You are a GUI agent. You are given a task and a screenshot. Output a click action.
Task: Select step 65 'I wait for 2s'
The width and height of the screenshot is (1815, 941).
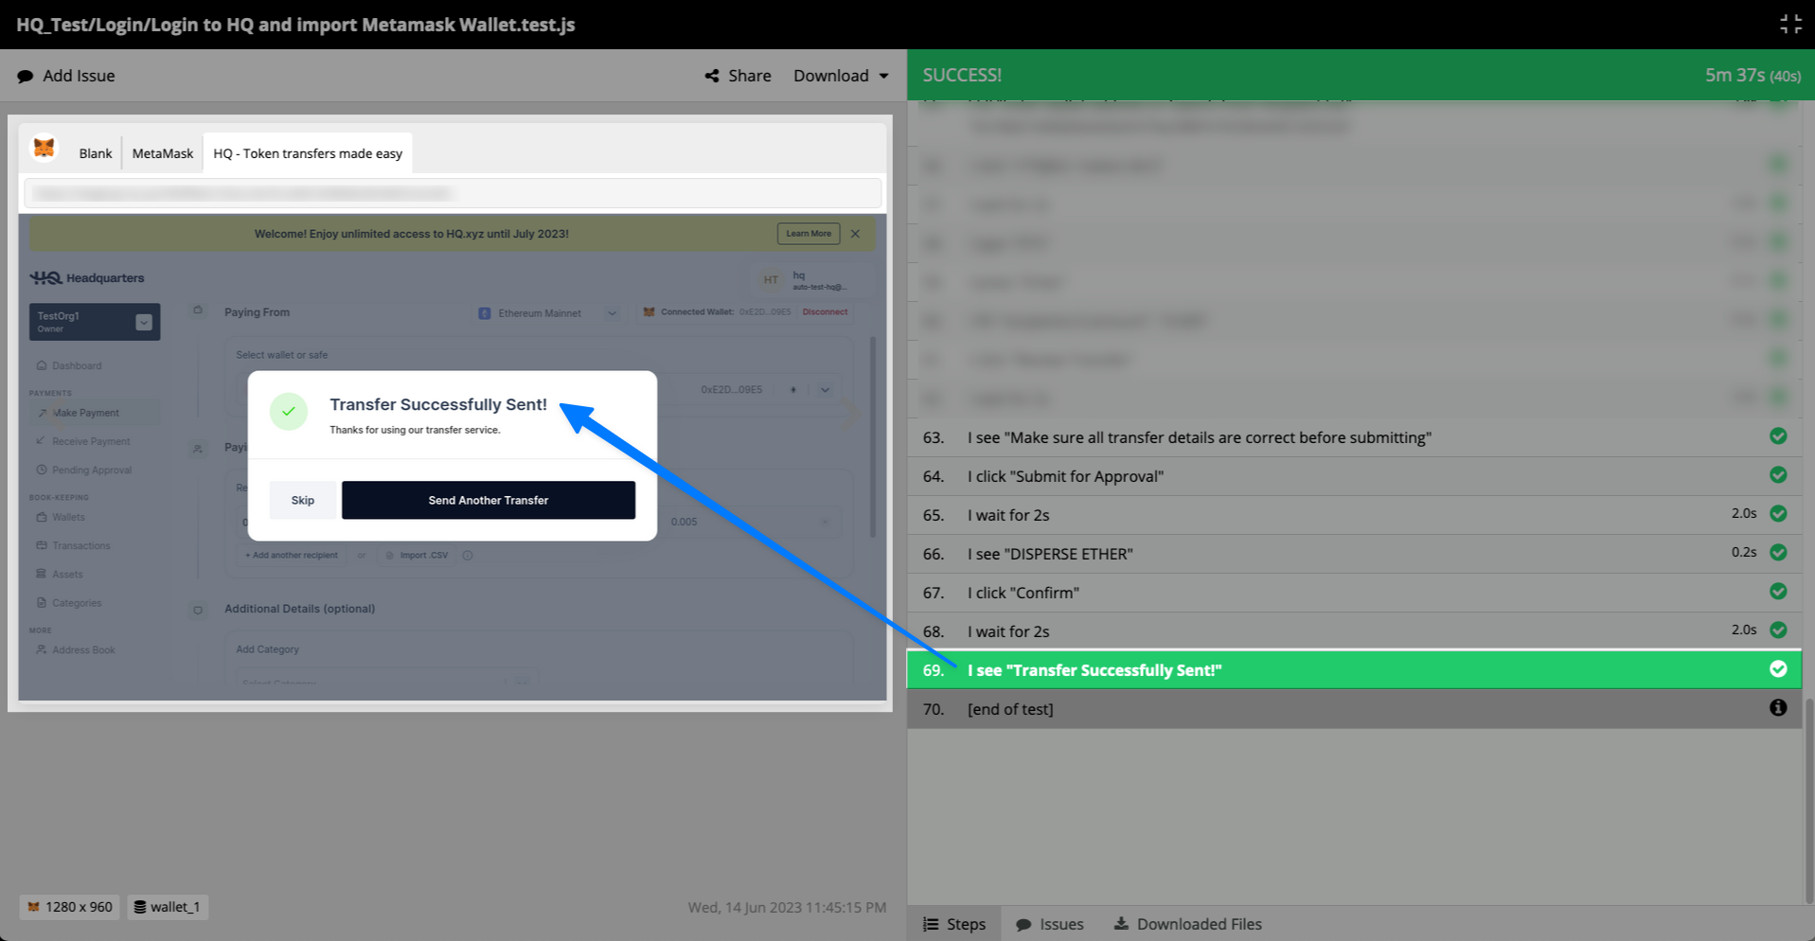pos(1354,515)
